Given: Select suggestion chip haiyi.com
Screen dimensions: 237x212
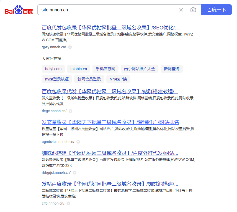Looking at the screenshot, I should 53,69.
